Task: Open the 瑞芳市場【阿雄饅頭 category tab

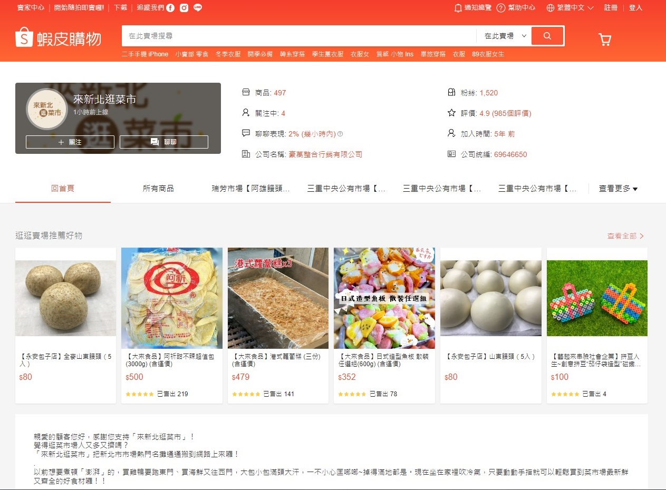Action: point(251,189)
